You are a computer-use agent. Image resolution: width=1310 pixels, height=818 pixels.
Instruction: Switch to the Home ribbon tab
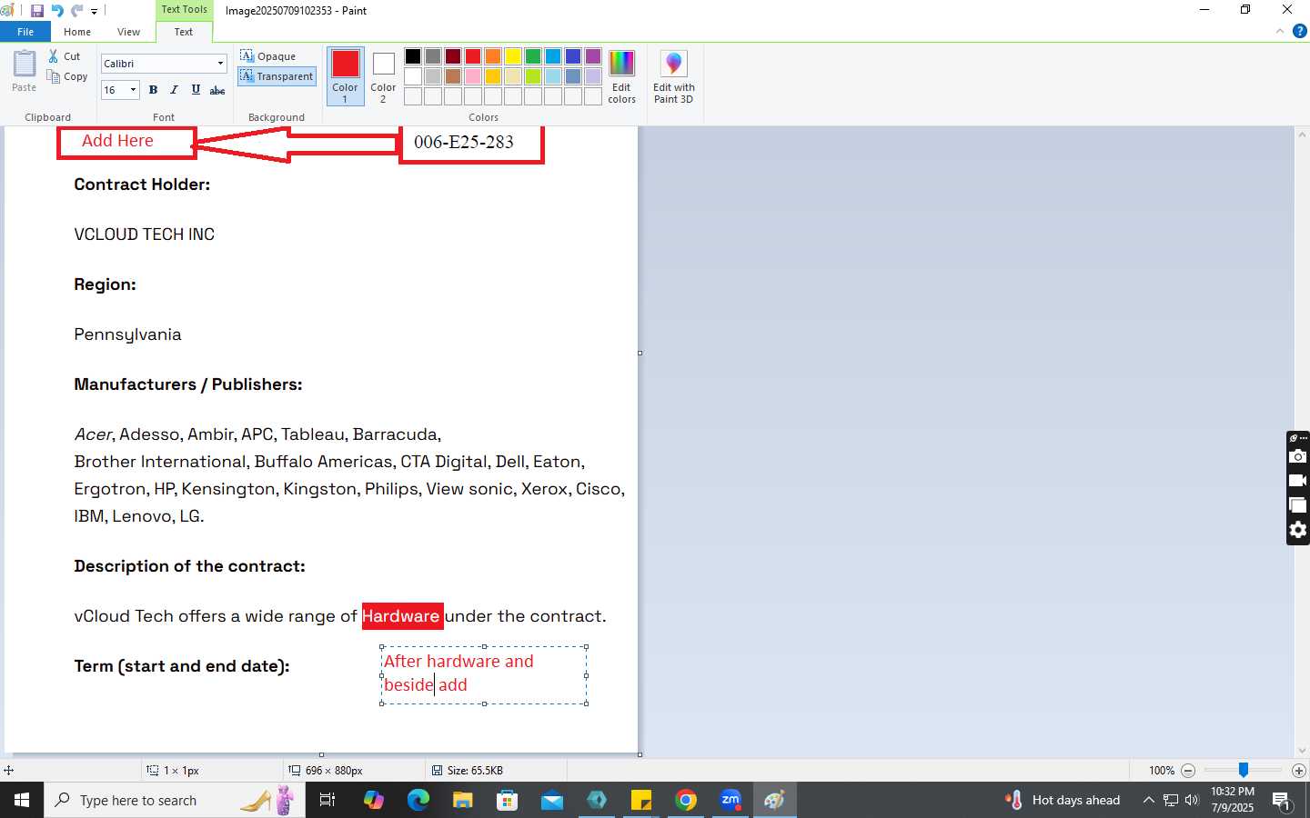tap(77, 32)
